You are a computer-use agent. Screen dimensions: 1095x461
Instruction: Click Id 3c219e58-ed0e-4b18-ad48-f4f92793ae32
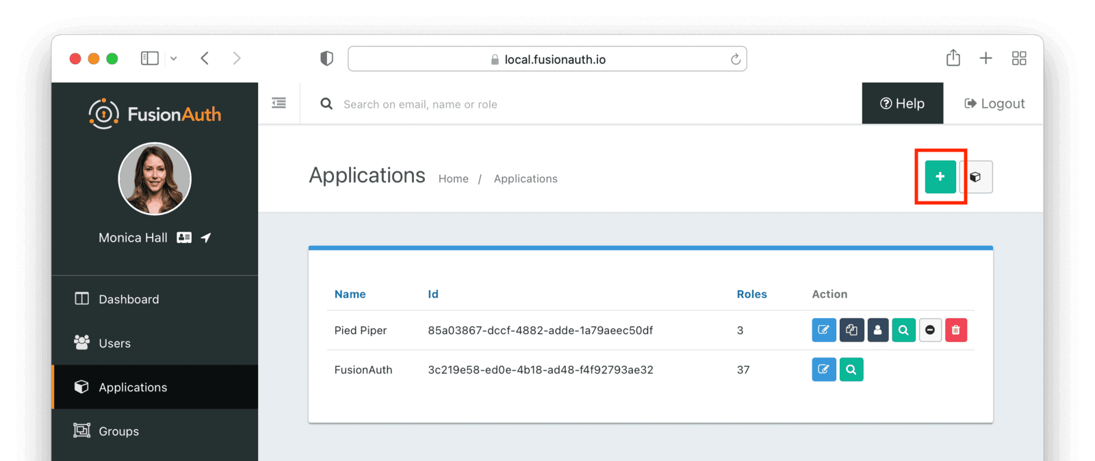coord(541,370)
